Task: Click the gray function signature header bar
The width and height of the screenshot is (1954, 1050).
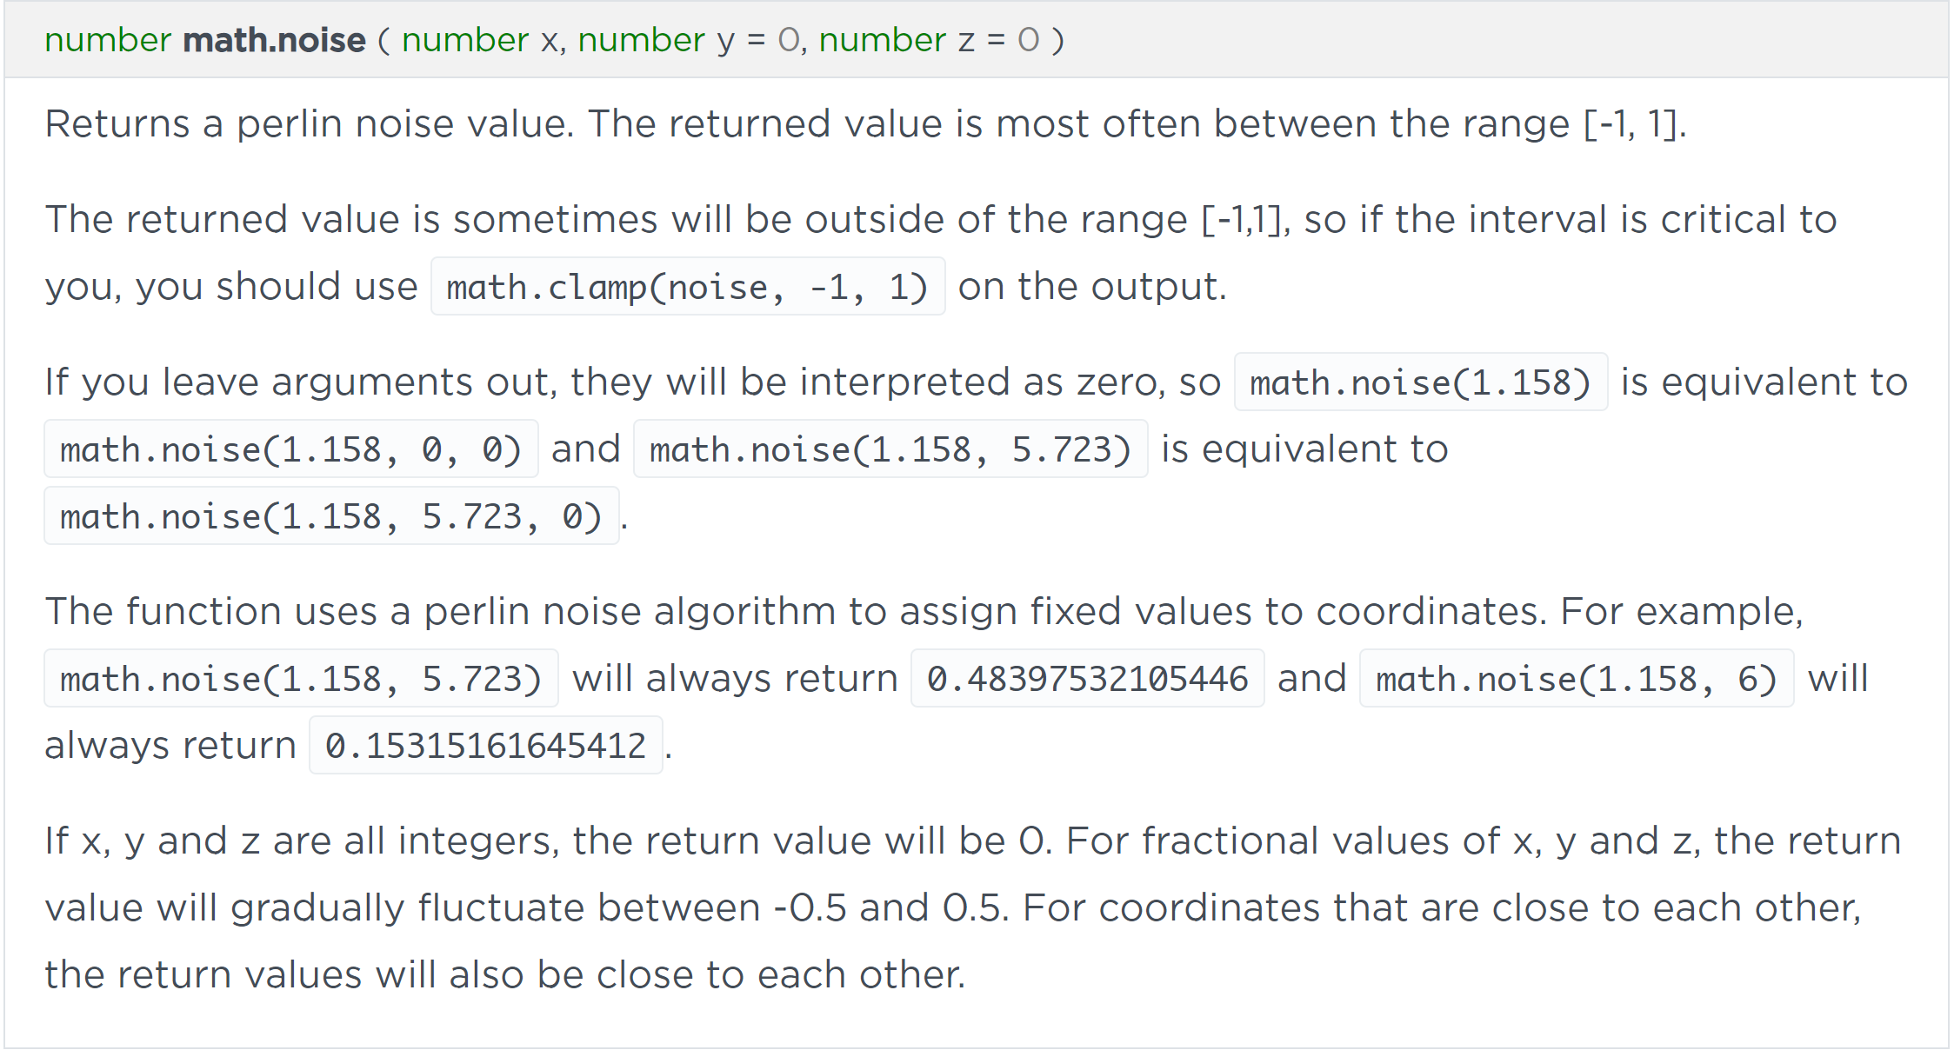Action: click(x=976, y=40)
